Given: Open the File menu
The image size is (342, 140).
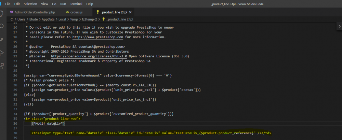Looking at the screenshot, I should [8, 4].
